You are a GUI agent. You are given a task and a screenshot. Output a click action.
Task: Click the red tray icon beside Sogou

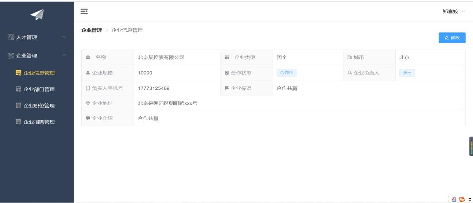click(454, 199)
